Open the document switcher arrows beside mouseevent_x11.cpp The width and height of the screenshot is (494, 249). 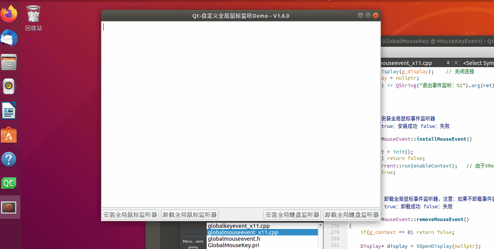(x=449, y=63)
